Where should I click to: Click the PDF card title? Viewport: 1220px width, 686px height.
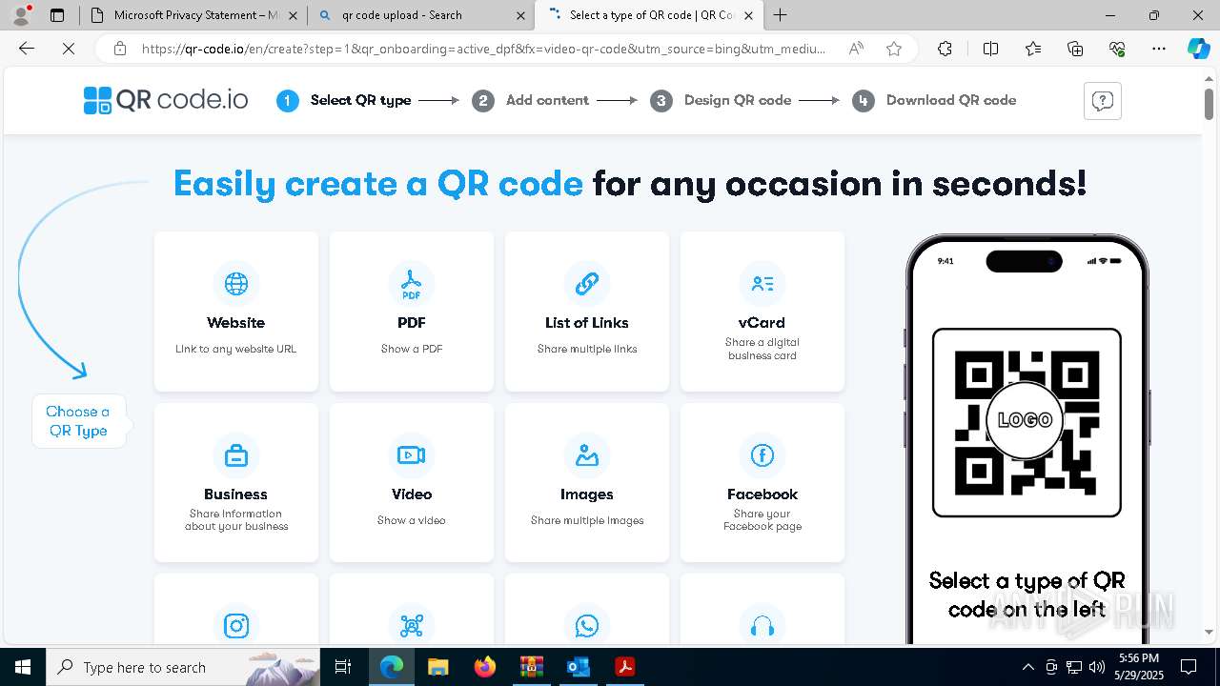(x=412, y=323)
